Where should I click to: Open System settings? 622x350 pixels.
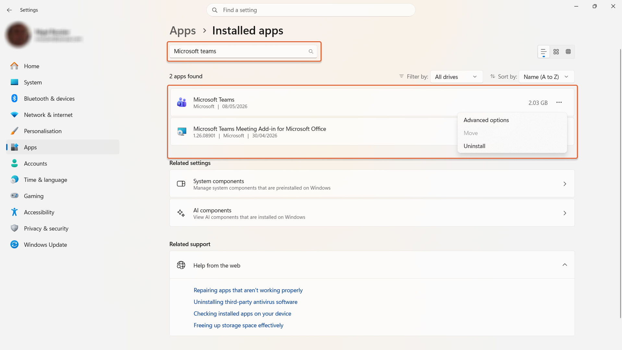63,82
